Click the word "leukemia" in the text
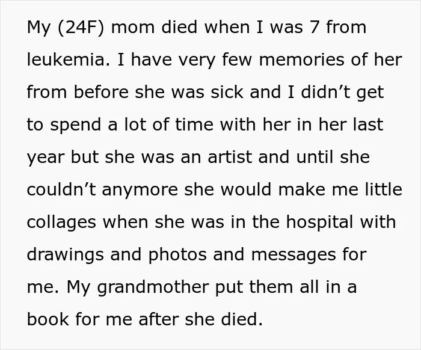 point(68,59)
